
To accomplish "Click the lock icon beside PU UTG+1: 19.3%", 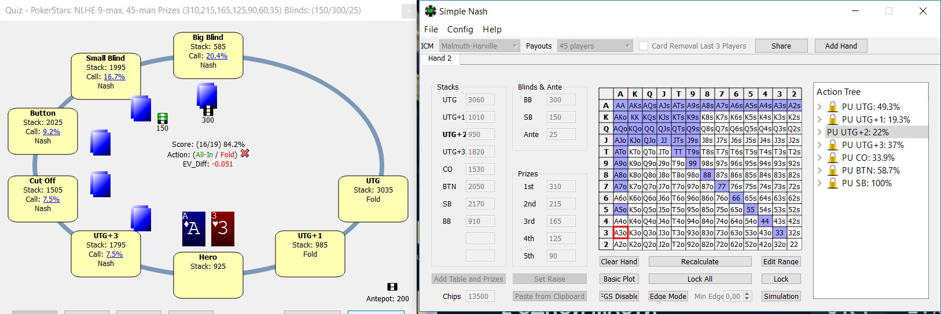I will click(x=833, y=119).
